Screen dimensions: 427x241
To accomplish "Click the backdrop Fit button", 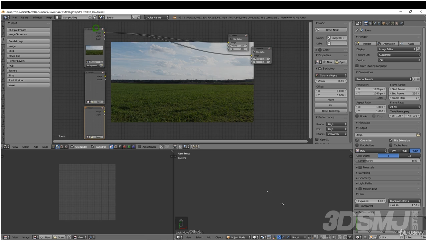I will [x=331, y=105].
